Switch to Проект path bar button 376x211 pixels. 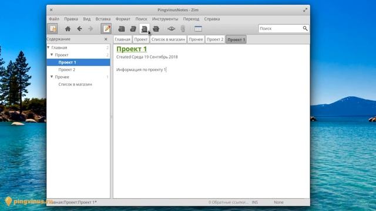coord(141,39)
